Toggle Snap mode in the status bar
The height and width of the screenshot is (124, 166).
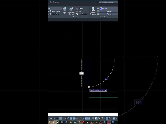point(63,118)
